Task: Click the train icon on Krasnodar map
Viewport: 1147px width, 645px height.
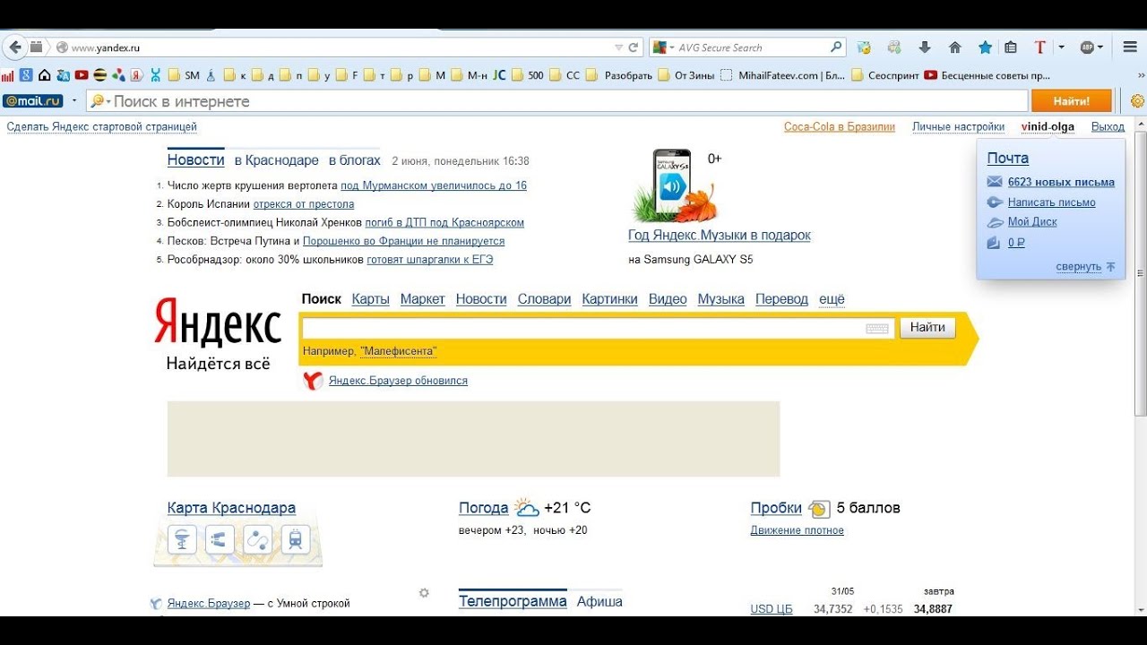Action: [x=295, y=539]
